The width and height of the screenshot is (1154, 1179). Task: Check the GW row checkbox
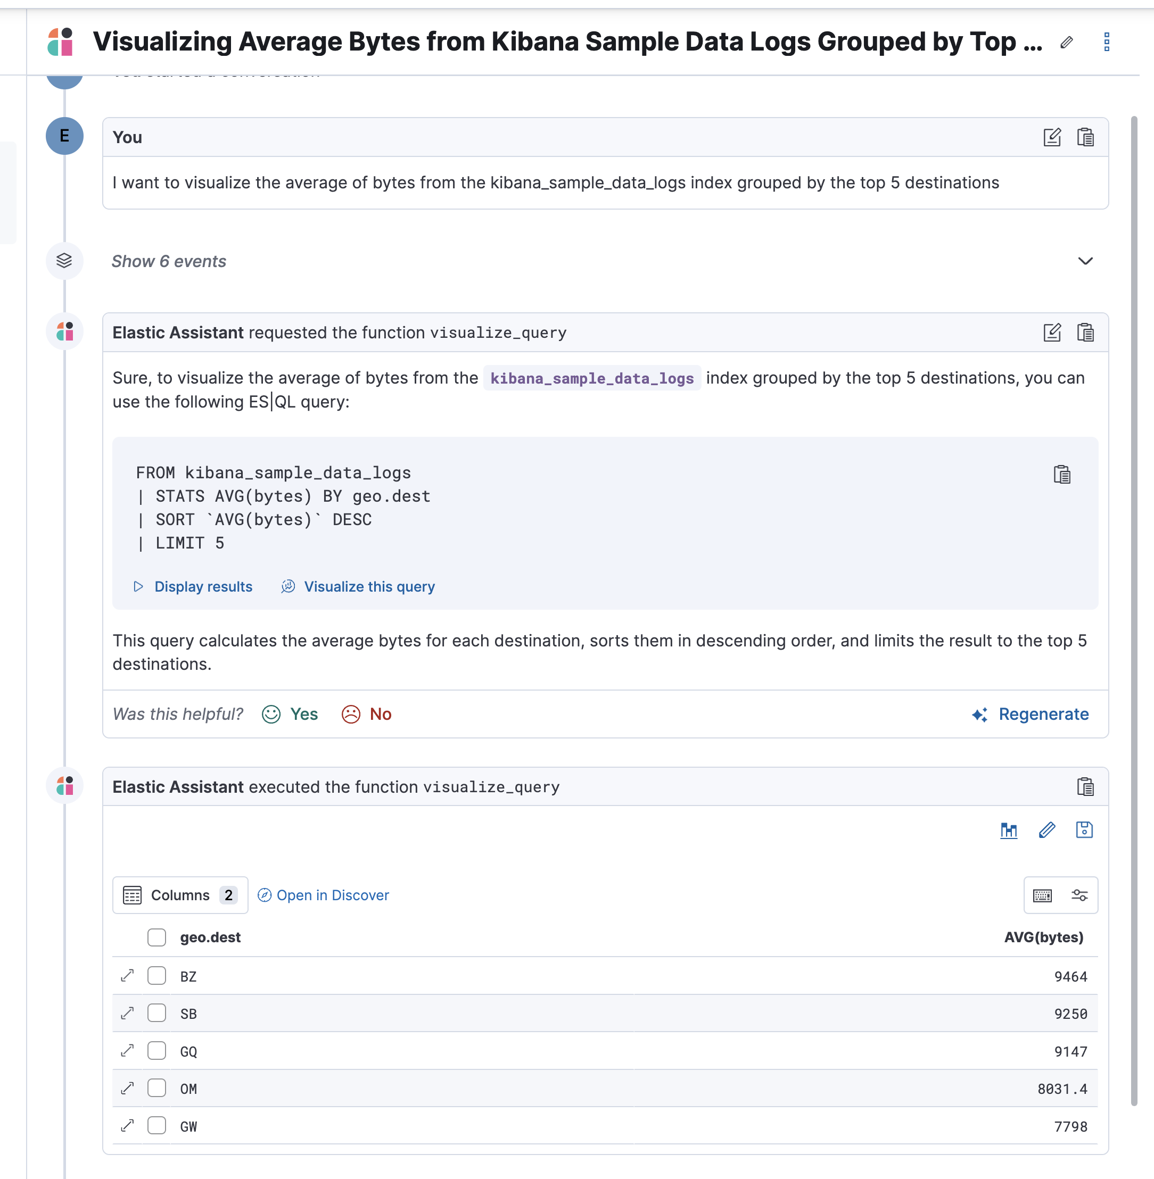(x=156, y=1126)
